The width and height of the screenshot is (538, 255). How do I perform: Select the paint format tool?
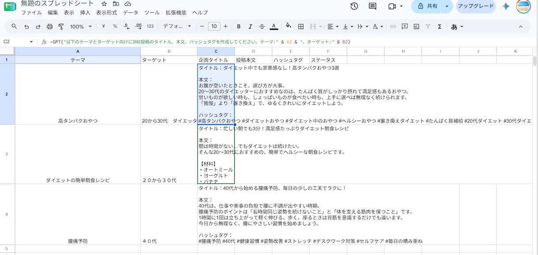click(61, 26)
